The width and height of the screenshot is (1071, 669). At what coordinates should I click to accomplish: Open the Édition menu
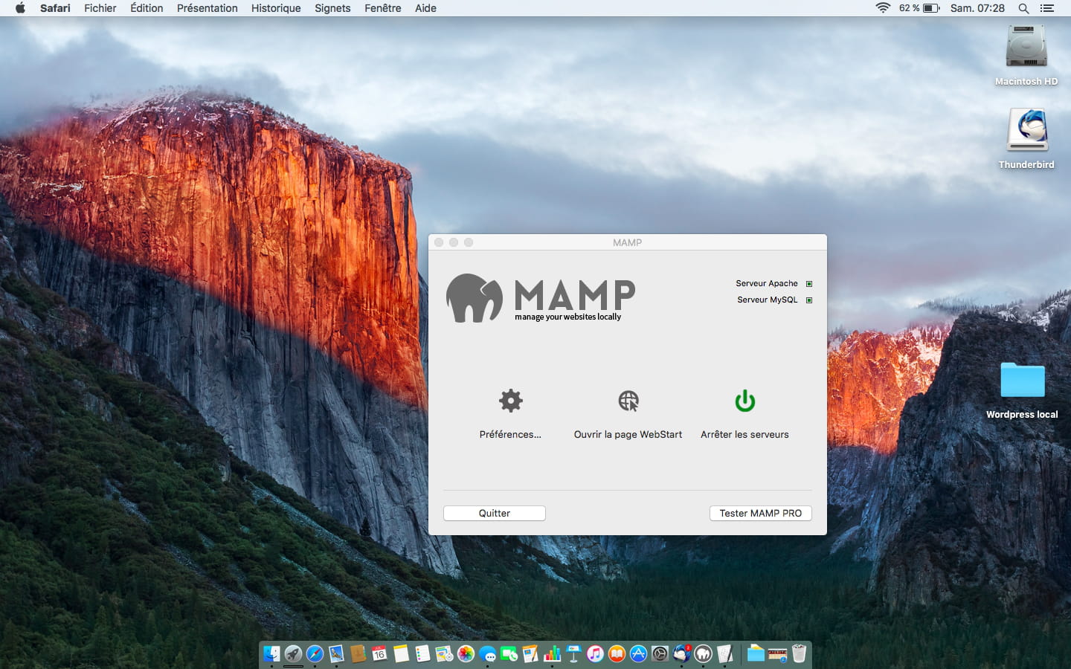point(147,8)
